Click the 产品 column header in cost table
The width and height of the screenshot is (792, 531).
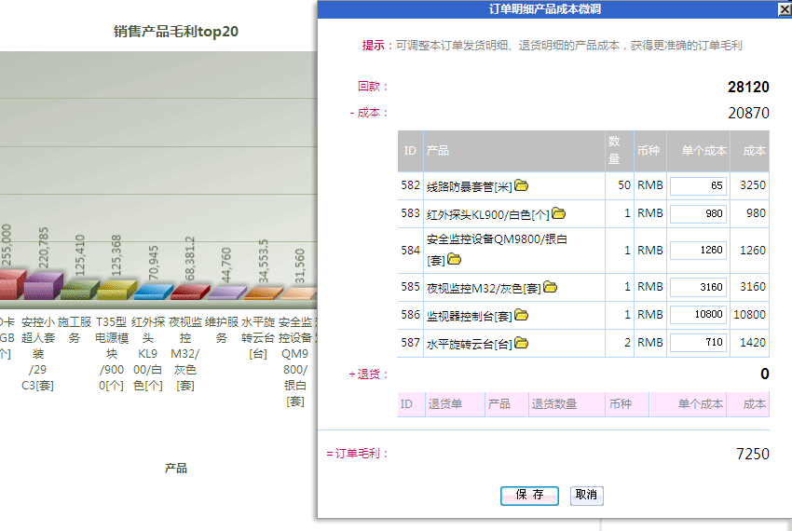pos(438,150)
